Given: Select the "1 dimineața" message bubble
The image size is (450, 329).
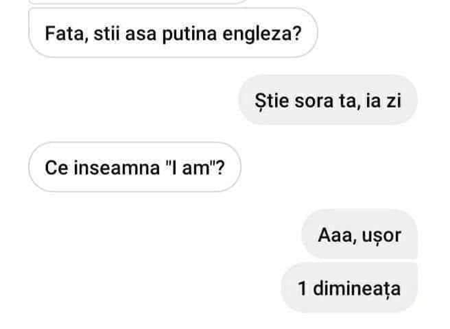Looking at the screenshot, I should pos(349,288).
